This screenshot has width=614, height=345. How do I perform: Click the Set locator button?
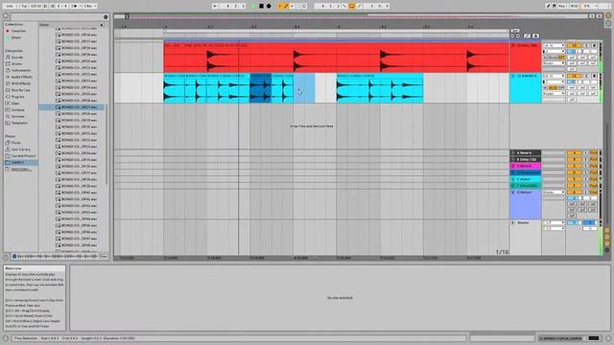click(515, 31)
